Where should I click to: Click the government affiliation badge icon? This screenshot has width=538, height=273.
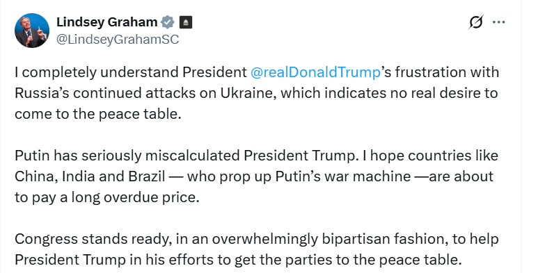point(186,23)
